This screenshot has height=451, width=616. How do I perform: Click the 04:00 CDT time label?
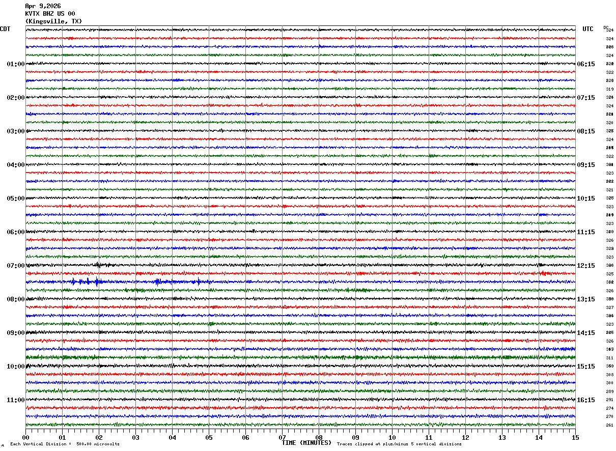pyautogui.click(x=16, y=165)
